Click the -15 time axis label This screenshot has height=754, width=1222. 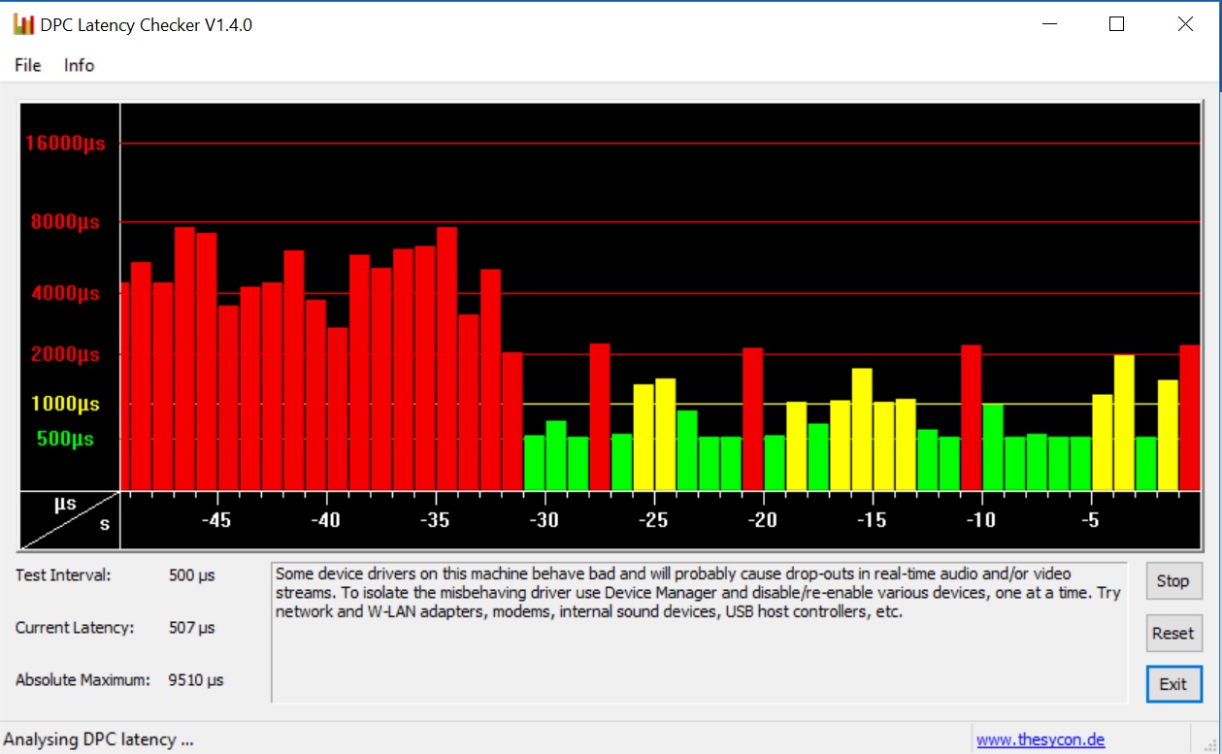coord(872,520)
